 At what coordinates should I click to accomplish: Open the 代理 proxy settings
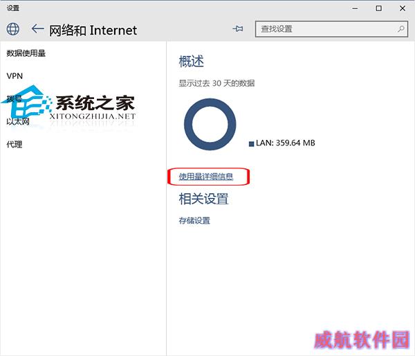click(15, 145)
